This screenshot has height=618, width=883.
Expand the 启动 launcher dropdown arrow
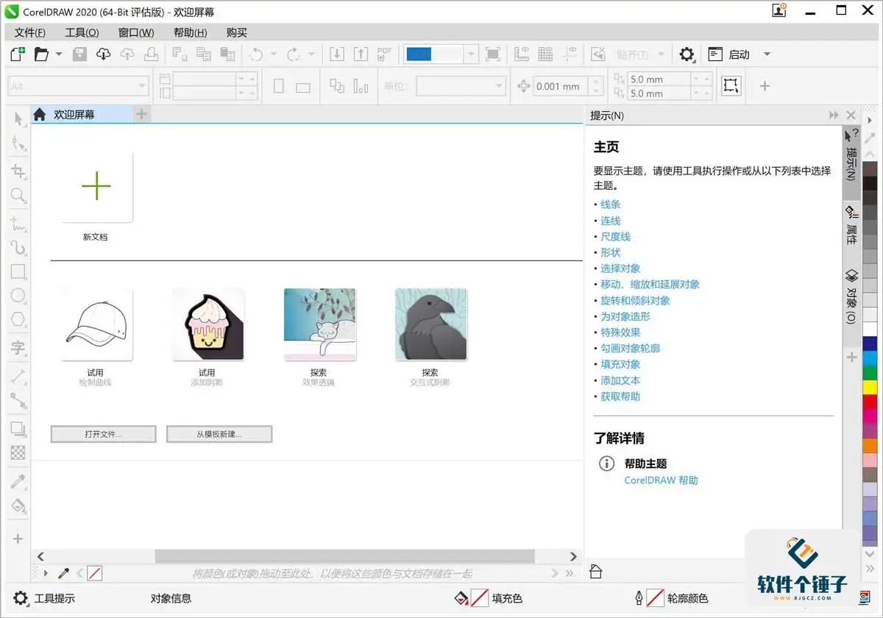767,54
